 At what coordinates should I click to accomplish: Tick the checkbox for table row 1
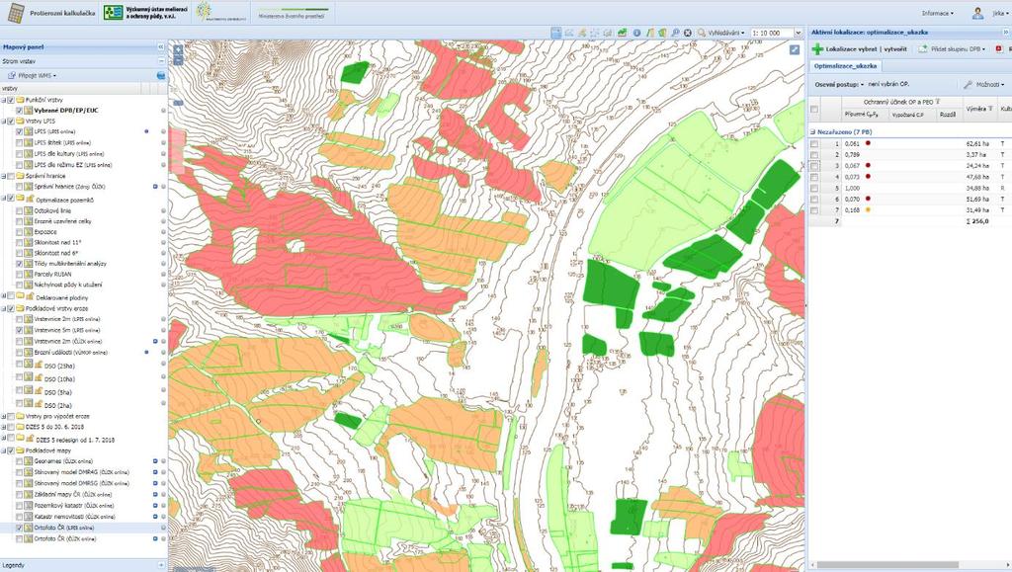[x=814, y=144]
